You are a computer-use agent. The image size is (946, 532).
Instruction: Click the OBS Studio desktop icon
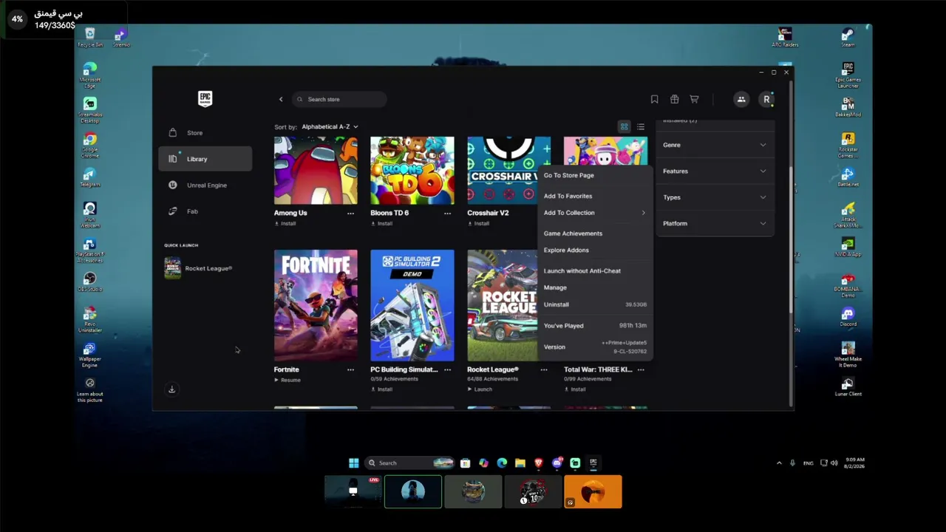point(90,282)
